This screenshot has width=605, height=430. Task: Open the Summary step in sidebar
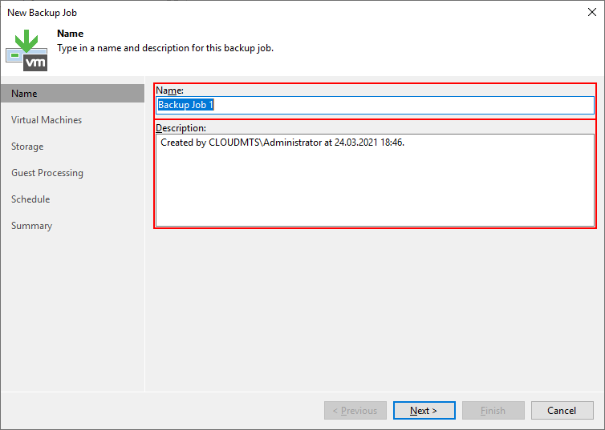tap(31, 226)
